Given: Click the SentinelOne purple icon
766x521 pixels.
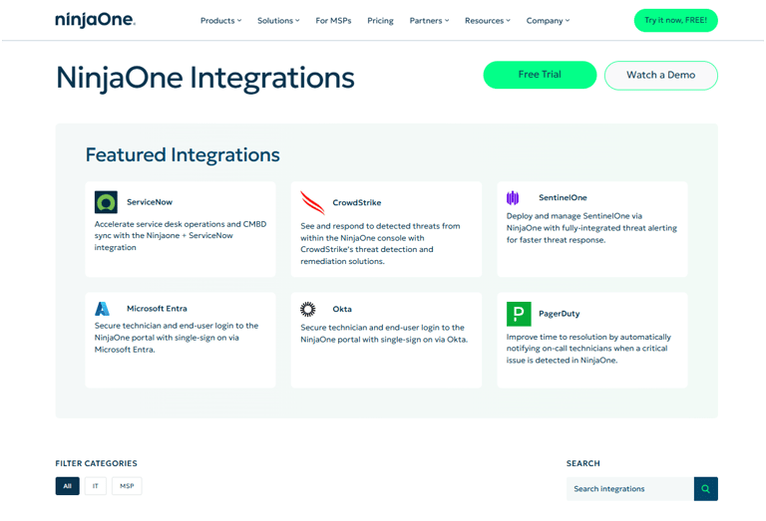Looking at the screenshot, I should 513,197.
